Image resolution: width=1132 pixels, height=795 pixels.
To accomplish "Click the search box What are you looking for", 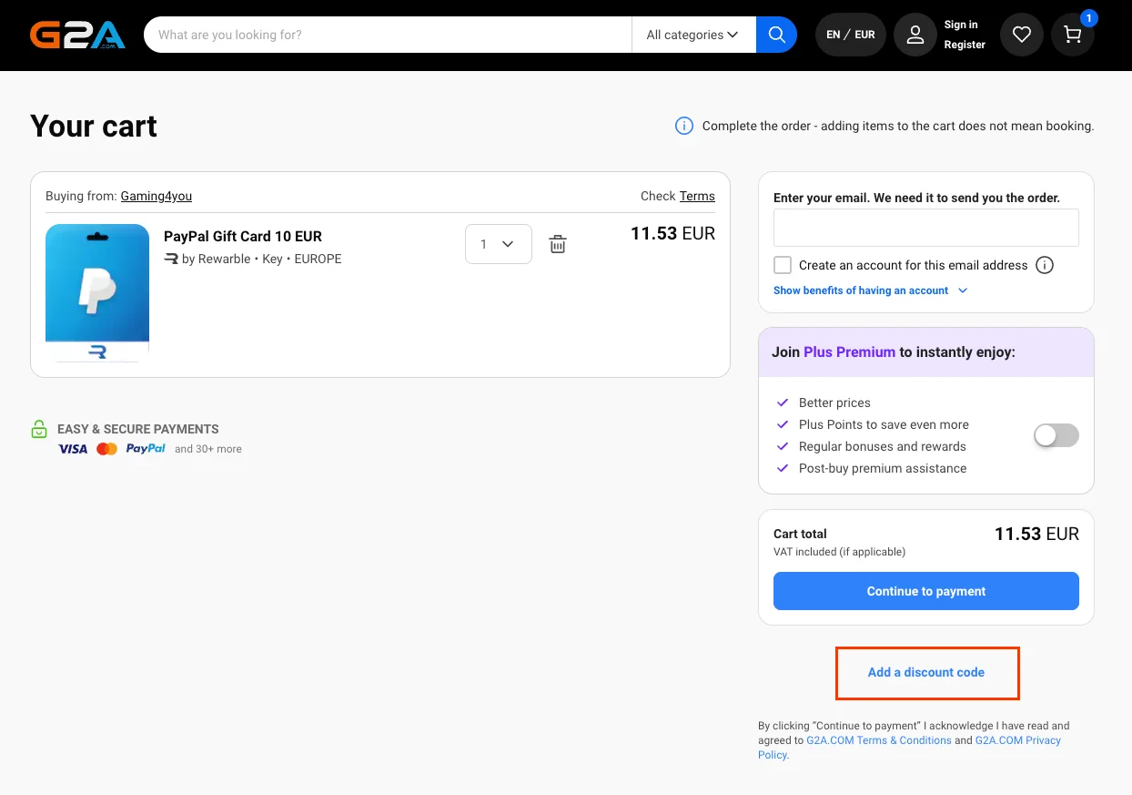I will point(388,35).
